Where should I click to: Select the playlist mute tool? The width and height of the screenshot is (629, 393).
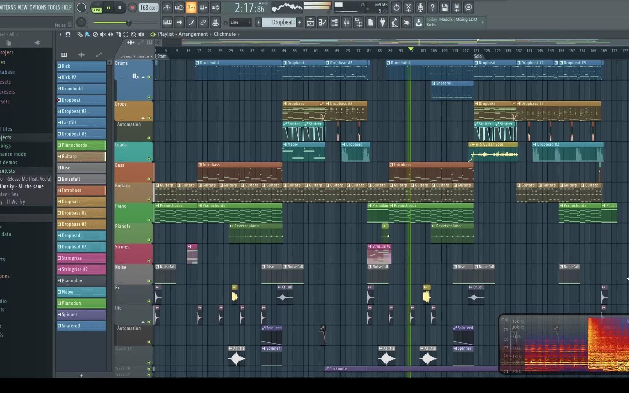103,34
